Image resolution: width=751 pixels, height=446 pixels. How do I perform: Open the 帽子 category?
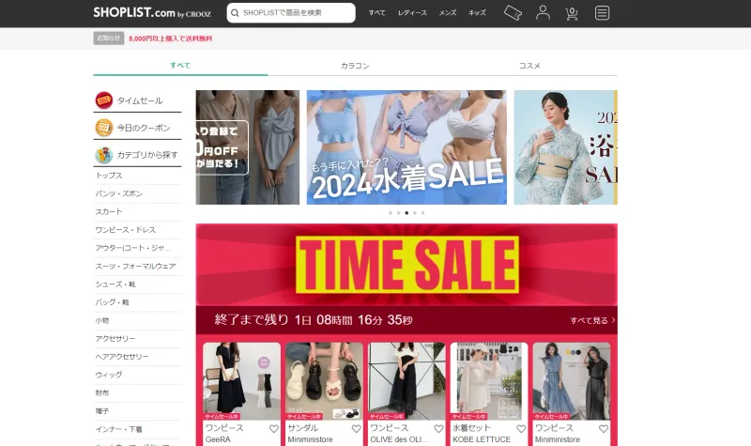[x=137, y=411]
